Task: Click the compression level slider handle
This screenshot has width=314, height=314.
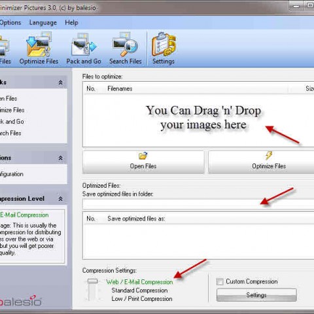Action: 92,281
